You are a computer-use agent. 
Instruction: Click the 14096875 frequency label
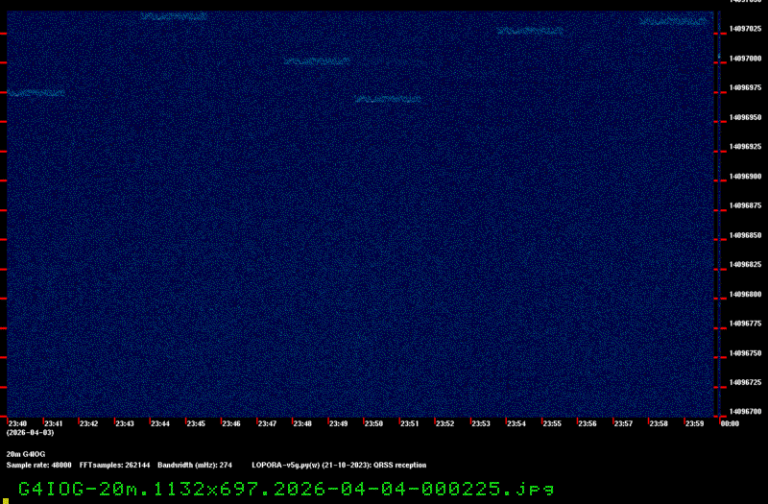coord(746,205)
